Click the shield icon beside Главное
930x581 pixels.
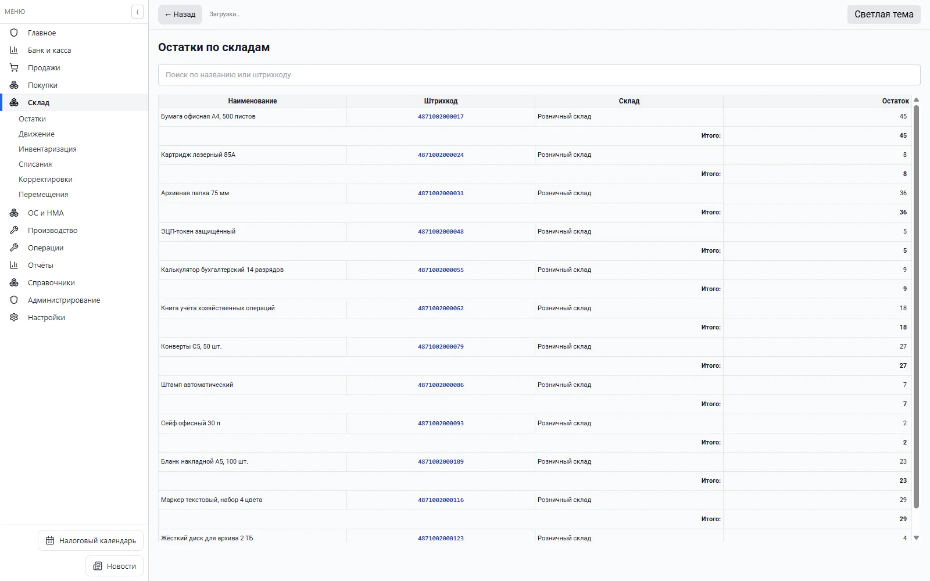[x=14, y=33]
